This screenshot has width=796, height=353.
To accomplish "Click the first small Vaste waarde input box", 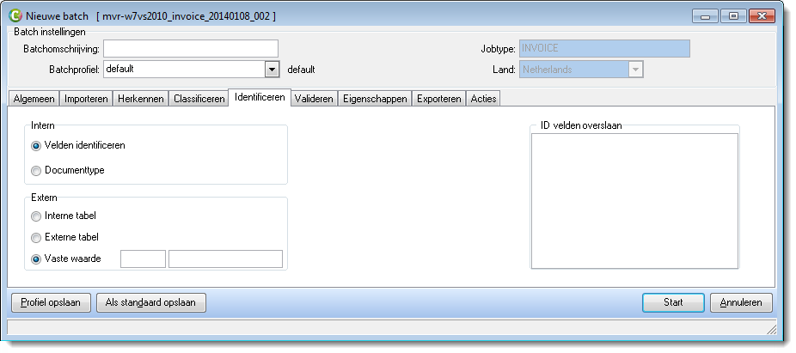I will pyautogui.click(x=144, y=259).
